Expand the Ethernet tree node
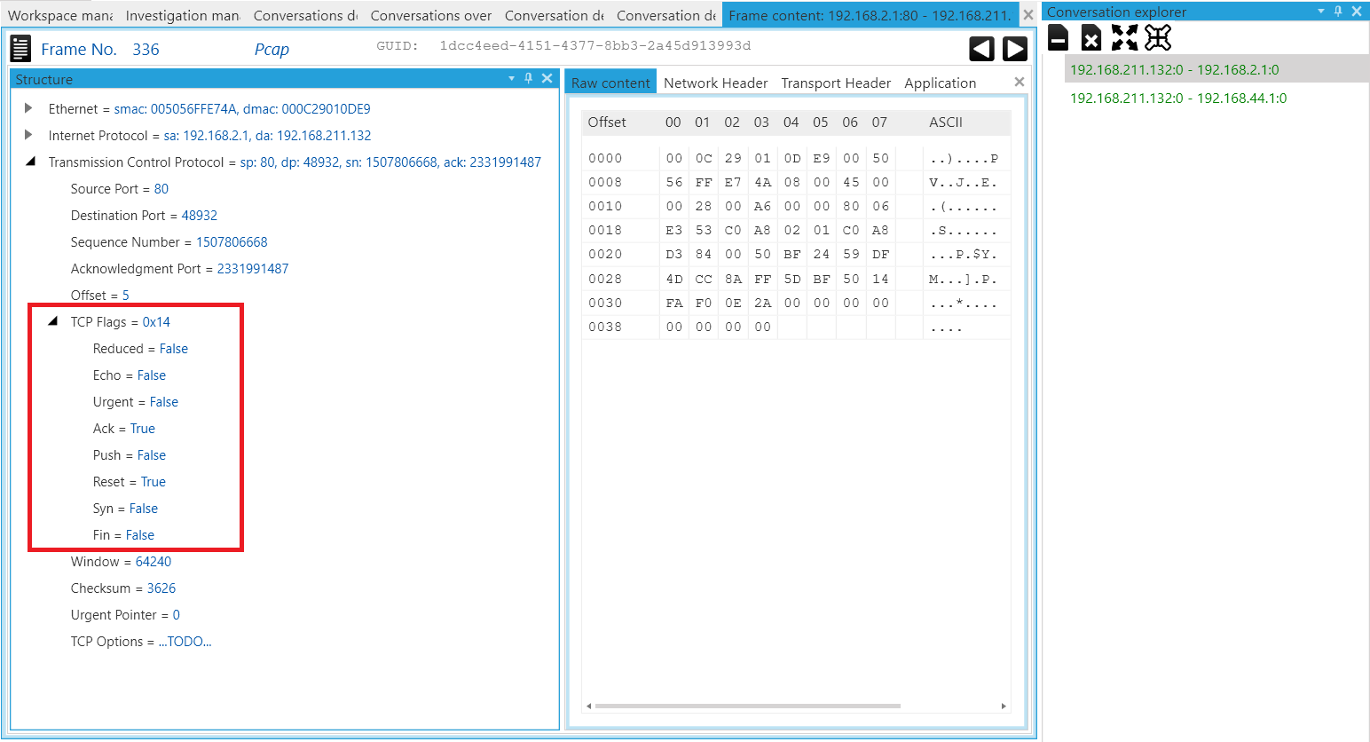The image size is (1370, 742). 28,108
